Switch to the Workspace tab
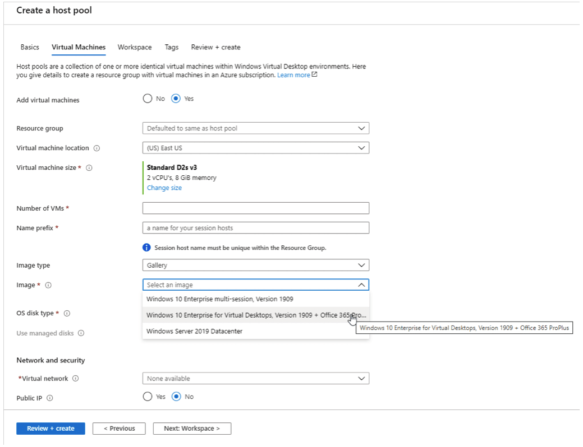Viewport: 583px width, 447px height. coord(135,48)
